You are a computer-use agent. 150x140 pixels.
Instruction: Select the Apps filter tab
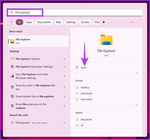[x=29, y=22]
